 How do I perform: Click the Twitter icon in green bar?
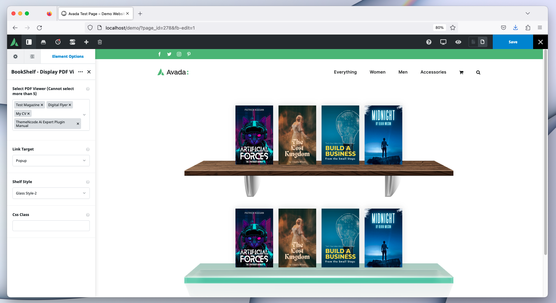[169, 54]
